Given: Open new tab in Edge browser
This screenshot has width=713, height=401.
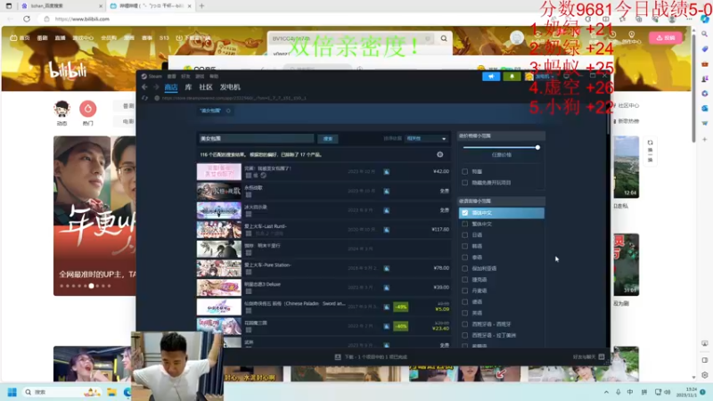Looking at the screenshot, I should (x=201, y=6).
